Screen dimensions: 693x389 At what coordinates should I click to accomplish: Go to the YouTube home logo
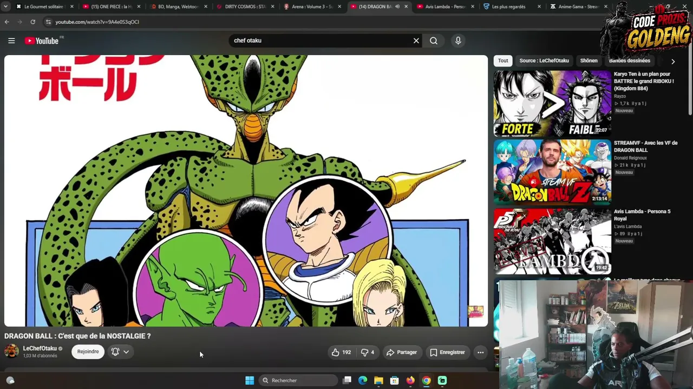coord(42,41)
